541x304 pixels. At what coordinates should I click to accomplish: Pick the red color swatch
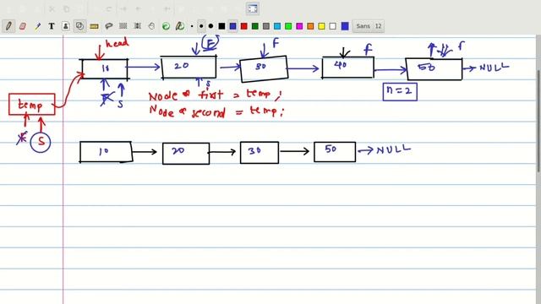point(244,26)
